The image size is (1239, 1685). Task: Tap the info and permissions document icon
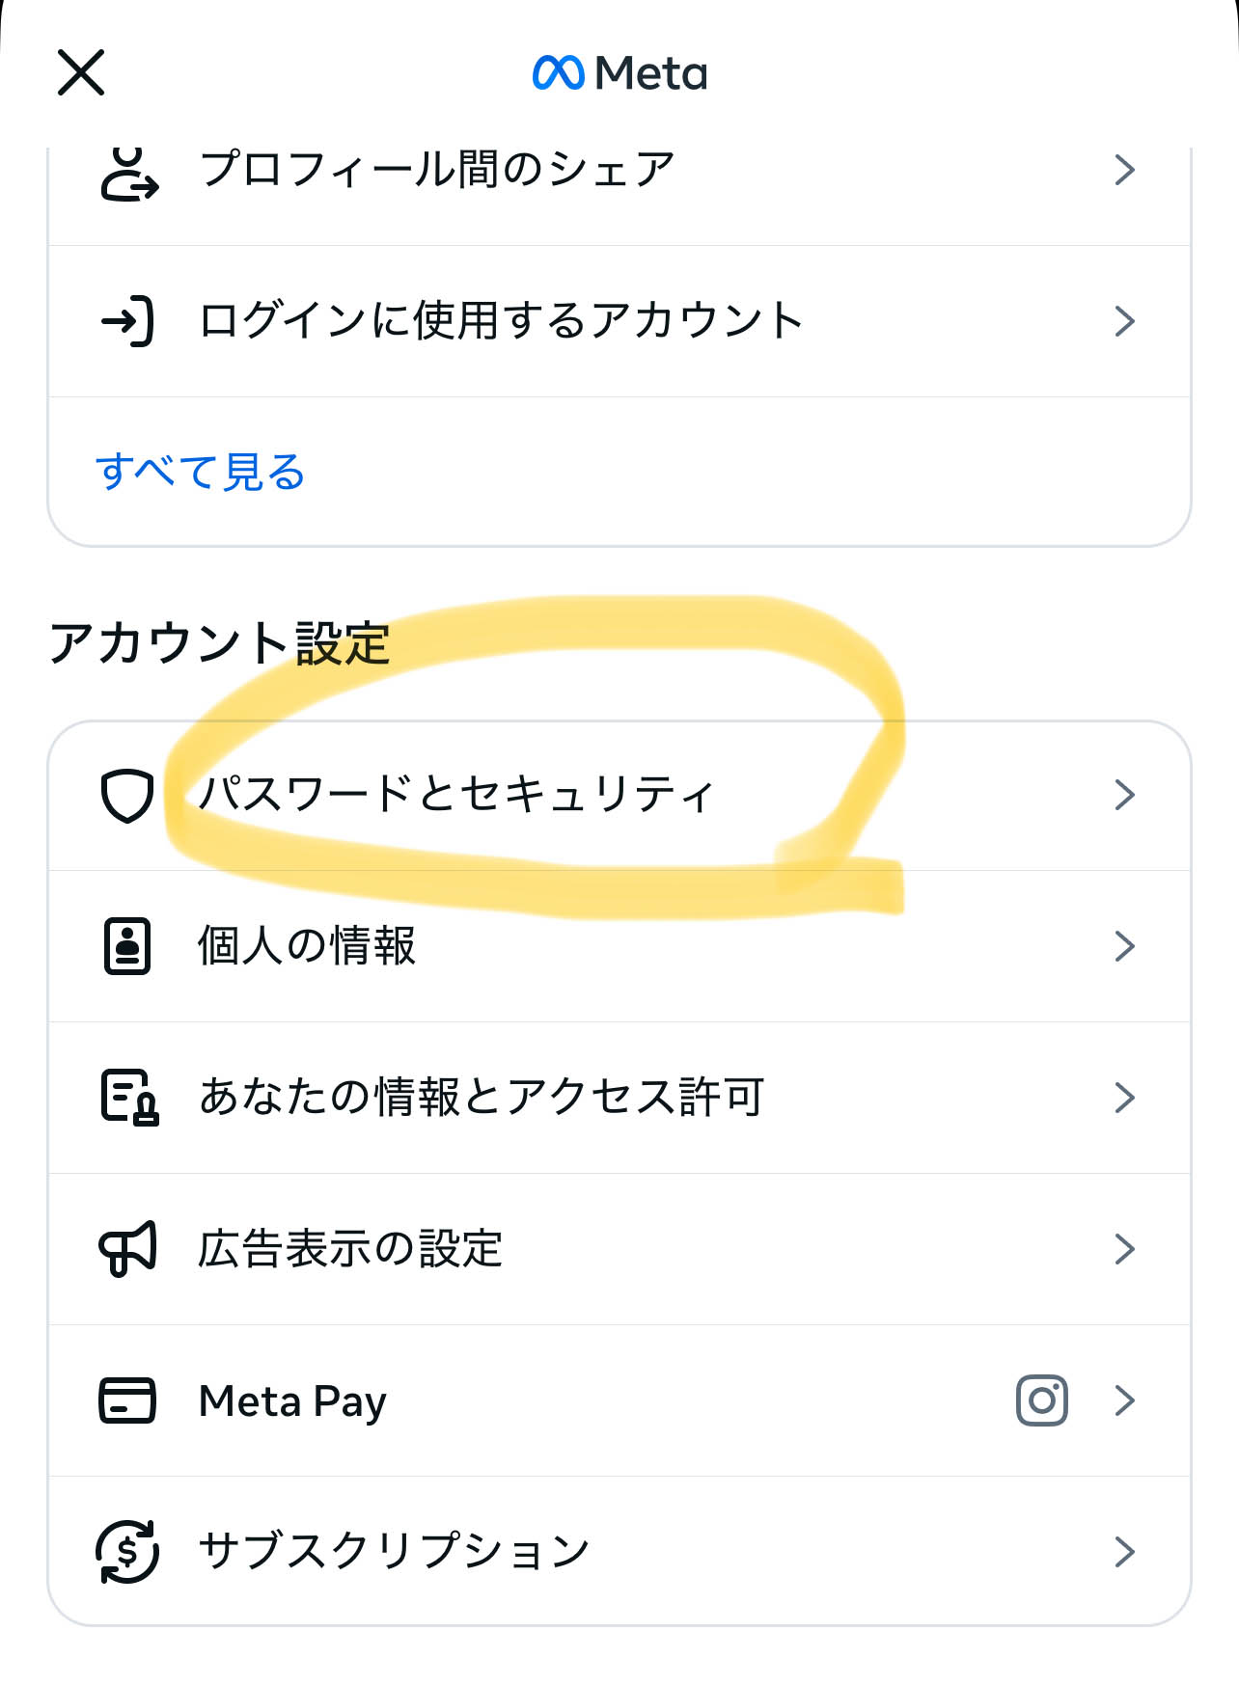tap(129, 1098)
